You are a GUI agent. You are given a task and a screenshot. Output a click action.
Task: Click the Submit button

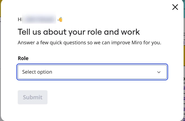[x=33, y=97]
